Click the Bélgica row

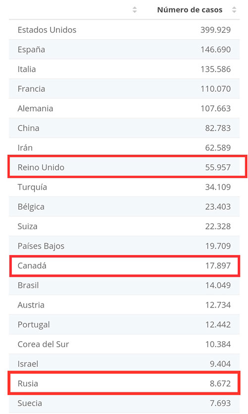(x=124, y=207)
